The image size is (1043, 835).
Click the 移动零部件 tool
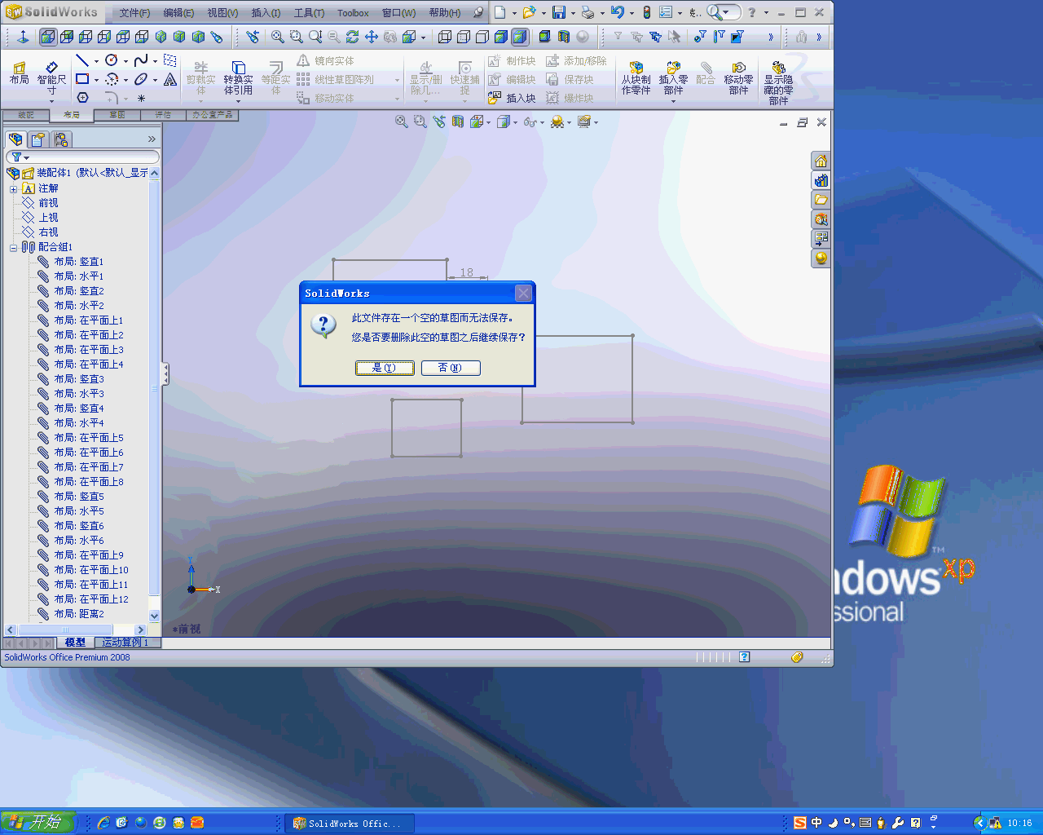coord(738,77)
